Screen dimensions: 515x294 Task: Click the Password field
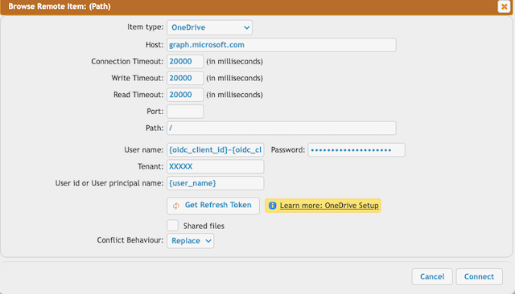coord(356,149)
